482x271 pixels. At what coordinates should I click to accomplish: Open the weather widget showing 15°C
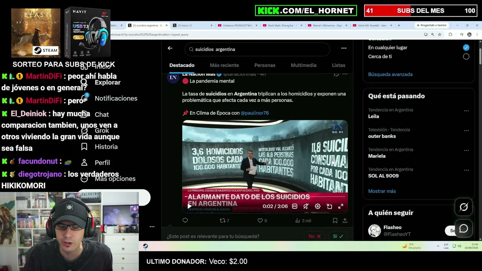(x=412, y=246)
